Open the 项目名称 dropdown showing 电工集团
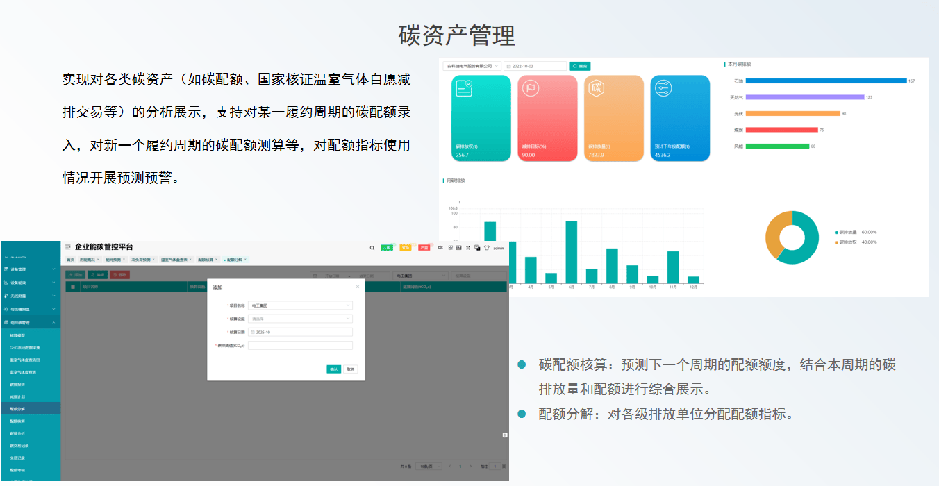939x486 pixels. 300,305
